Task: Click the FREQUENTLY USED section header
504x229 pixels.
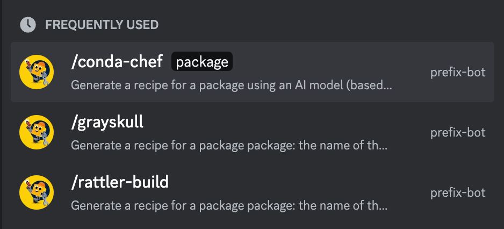Action: tap(102, 25)
